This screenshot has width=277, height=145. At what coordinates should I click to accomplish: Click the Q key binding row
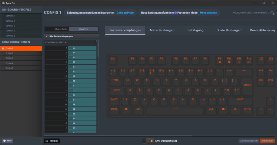tap(71, 123)
